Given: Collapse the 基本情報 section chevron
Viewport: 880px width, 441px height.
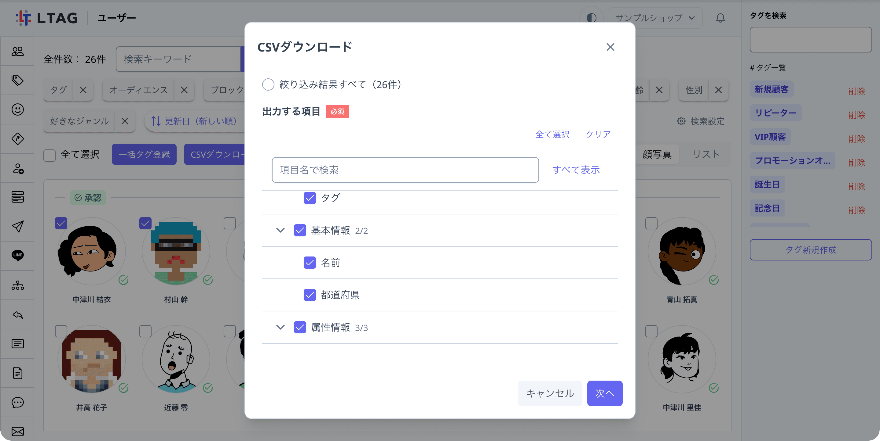Looking at the screenshot, I should pos(280,231).
